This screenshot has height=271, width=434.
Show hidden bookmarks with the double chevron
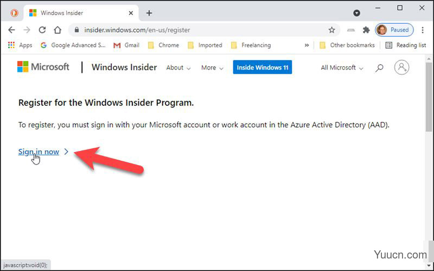click(x=307, y=45)
